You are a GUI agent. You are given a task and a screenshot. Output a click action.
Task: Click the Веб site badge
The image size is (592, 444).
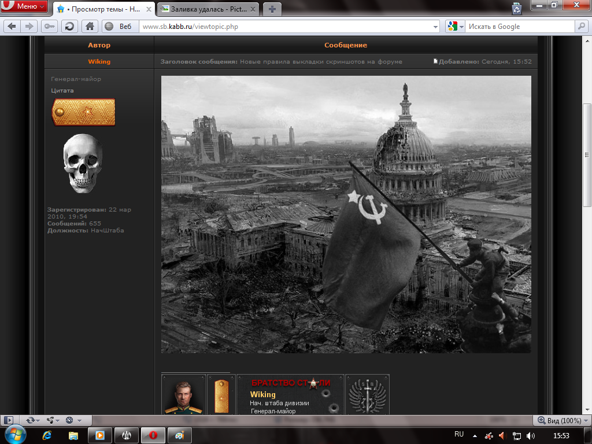coord(120,27)
